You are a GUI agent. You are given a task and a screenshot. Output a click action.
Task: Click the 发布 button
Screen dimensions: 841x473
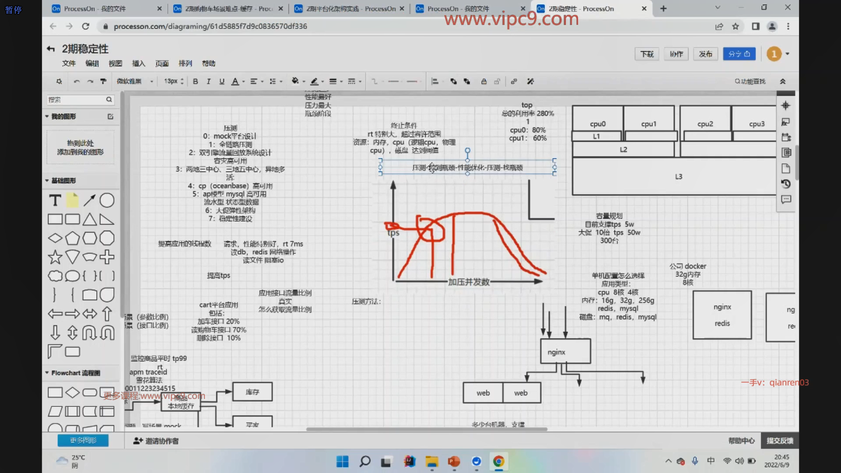[x=705, y=54]
